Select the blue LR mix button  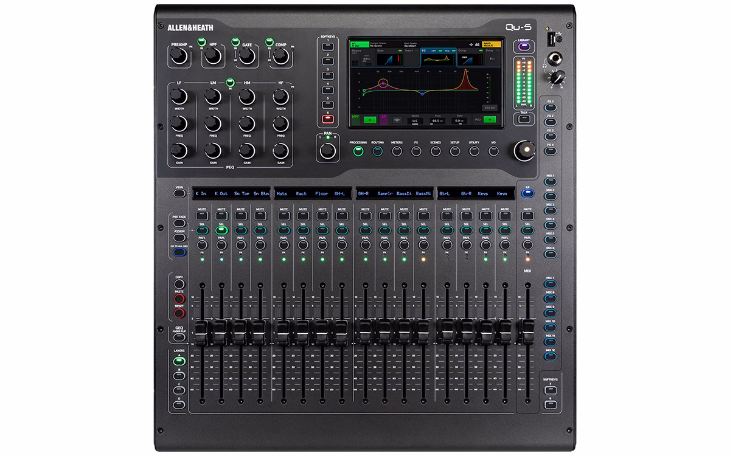coord(527,194)
